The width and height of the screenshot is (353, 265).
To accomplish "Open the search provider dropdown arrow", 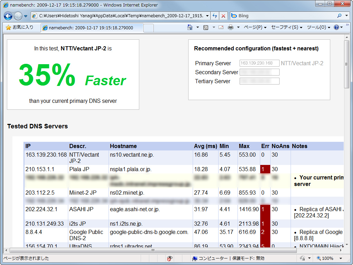I will (x=347, y=16).
